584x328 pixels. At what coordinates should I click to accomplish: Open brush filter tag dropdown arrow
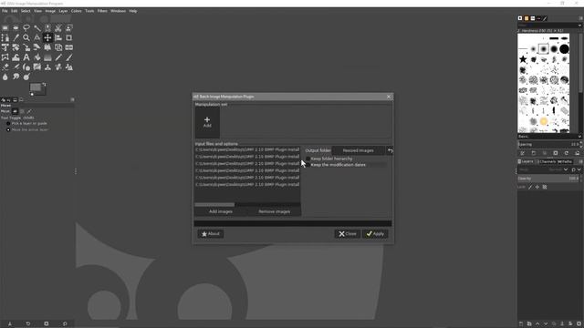click(579, 26)
